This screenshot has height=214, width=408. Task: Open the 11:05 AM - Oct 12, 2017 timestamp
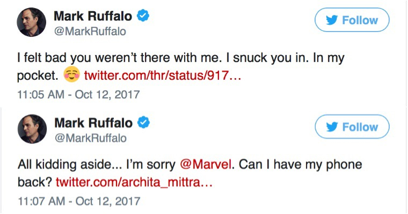coord(79,95)
